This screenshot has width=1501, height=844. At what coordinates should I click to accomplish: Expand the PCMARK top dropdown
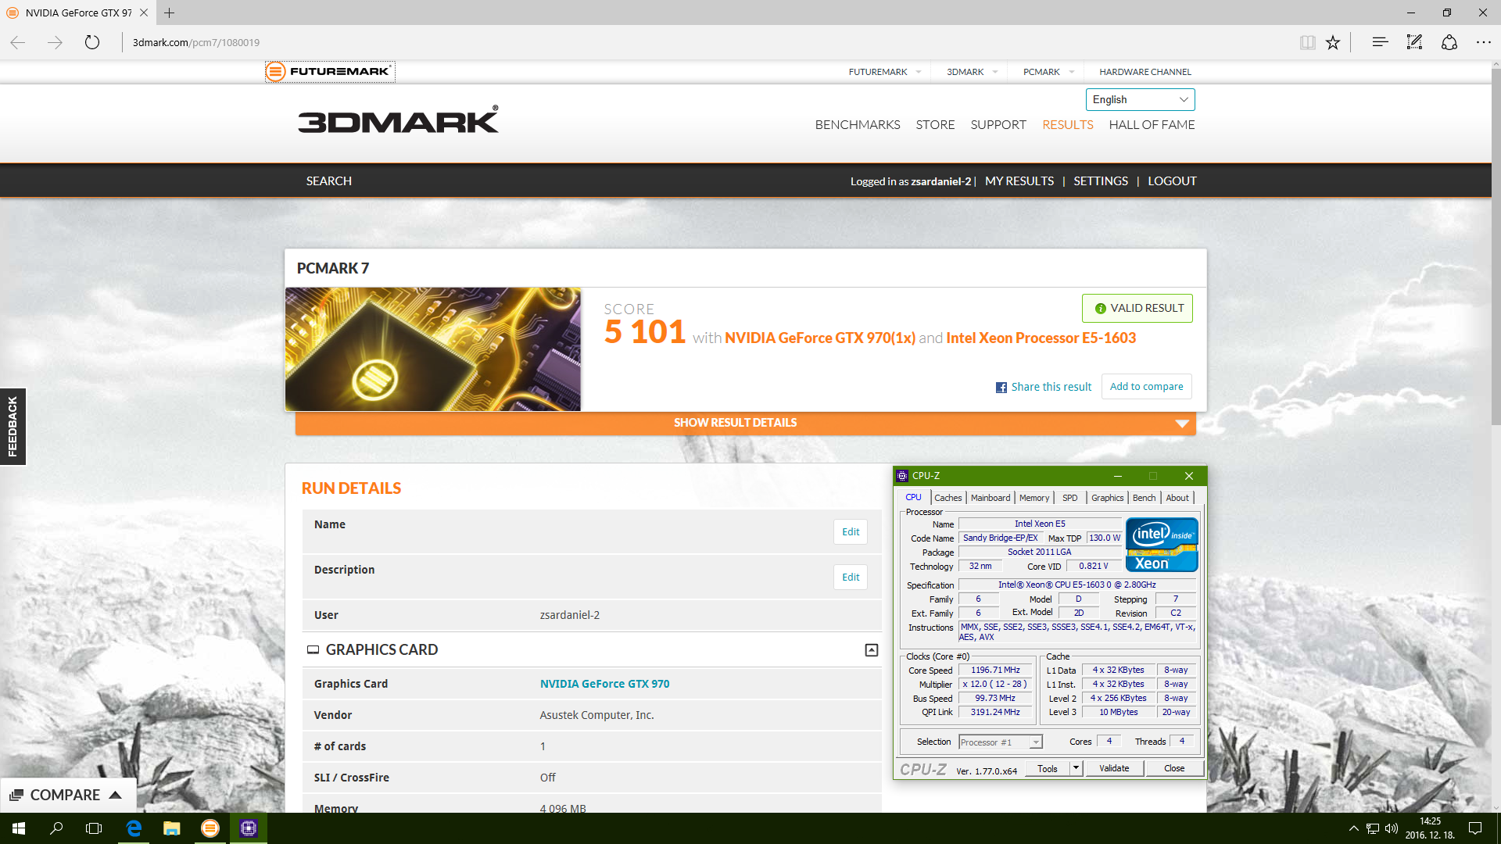[x=1072, y=72]
